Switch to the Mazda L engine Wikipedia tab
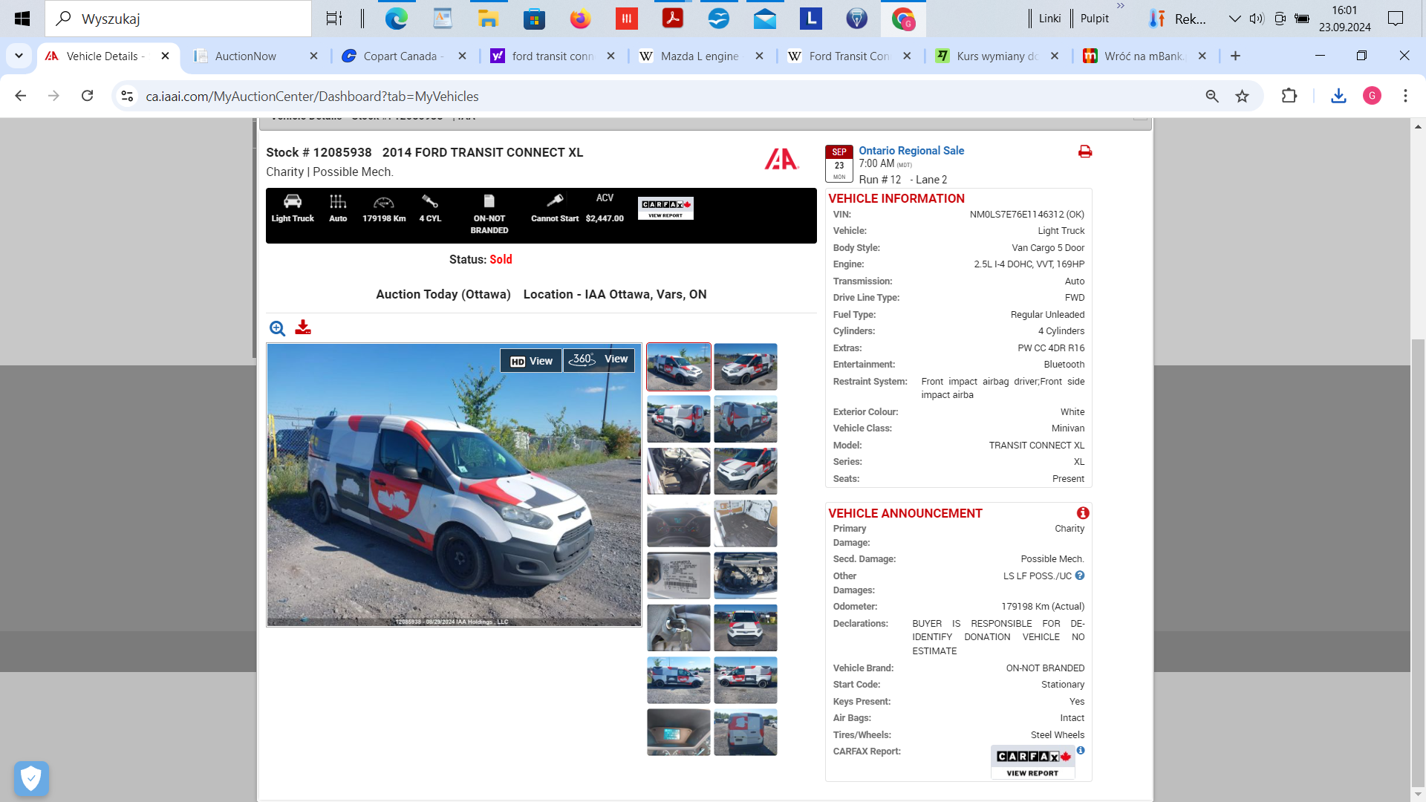Screen dimensions: 1426x802 700,56
